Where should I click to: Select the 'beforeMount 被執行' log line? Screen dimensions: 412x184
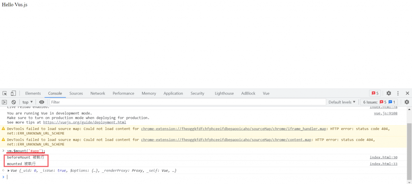tap(25, 157)
